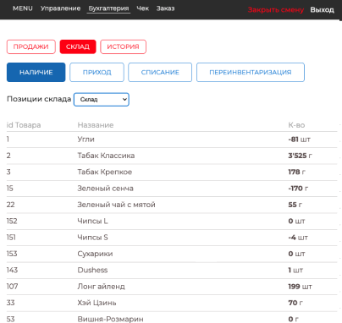Select Вишня-Розмарин item

click(x=110, y=319)
